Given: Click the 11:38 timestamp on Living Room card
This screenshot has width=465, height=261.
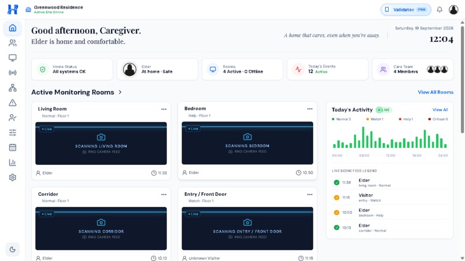Looking at the screenshot, I should [159, 173].
